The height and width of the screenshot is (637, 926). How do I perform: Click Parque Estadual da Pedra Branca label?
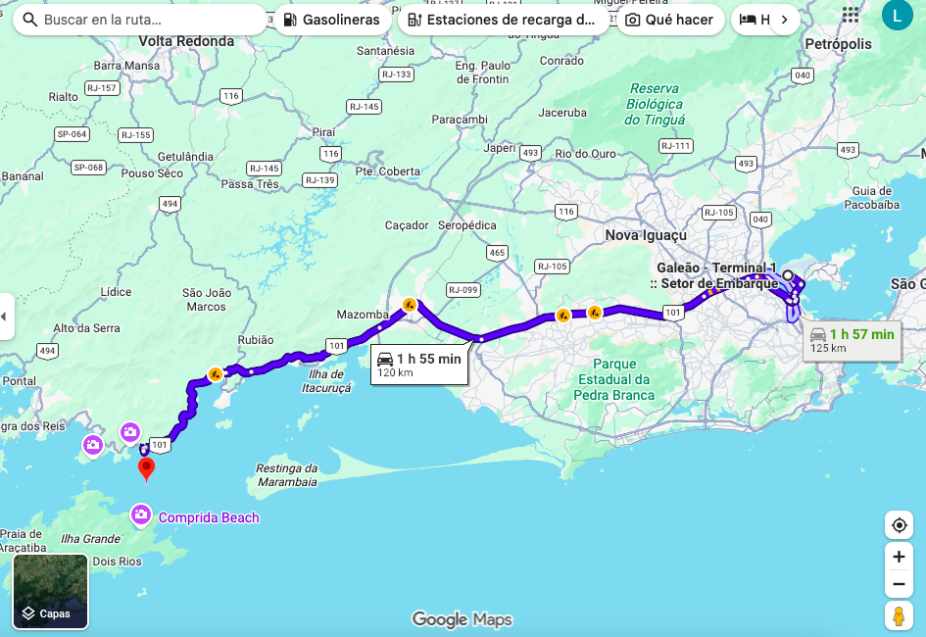[x=614, y=379]
